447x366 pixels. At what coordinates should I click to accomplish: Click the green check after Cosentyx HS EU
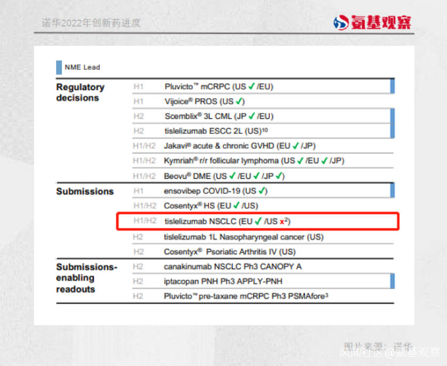pyautogui.click(x=237, y=205)
